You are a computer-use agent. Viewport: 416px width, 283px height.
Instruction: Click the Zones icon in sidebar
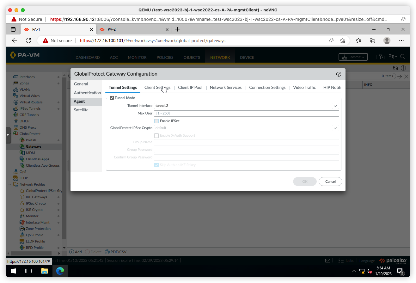tap(16, 83)
